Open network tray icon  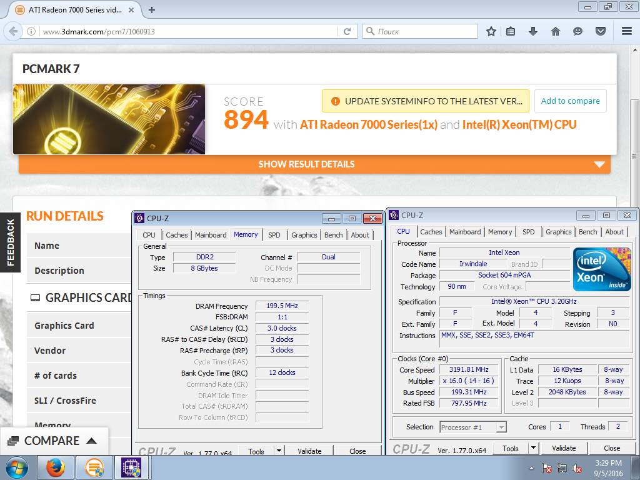[562, 468]
